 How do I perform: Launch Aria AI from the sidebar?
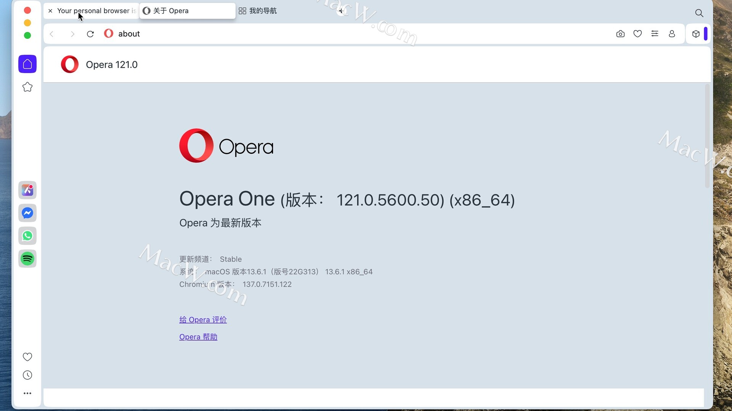(x=27, y=190)
